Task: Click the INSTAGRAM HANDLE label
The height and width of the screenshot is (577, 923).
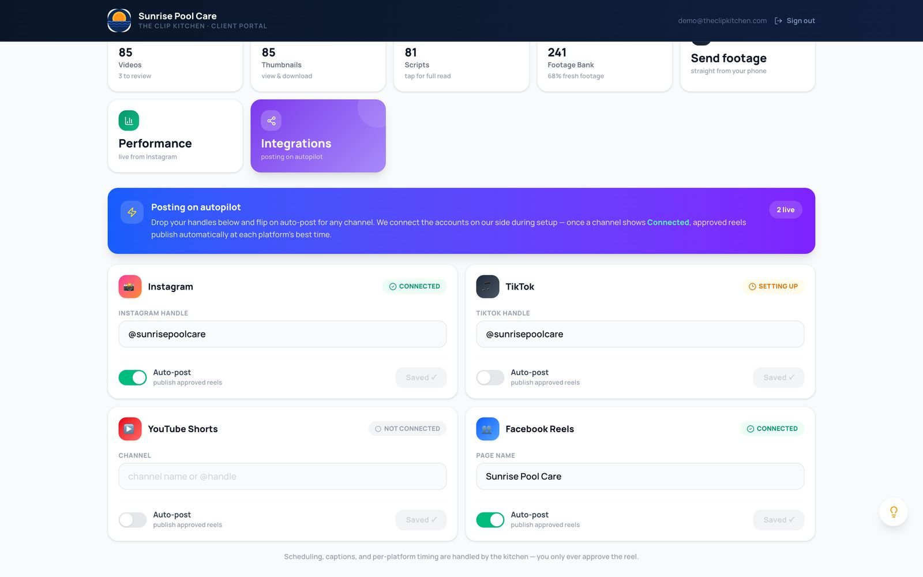Action: 153,313
